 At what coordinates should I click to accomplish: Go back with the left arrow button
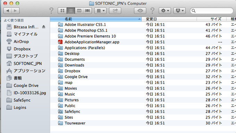click(8, 11)
